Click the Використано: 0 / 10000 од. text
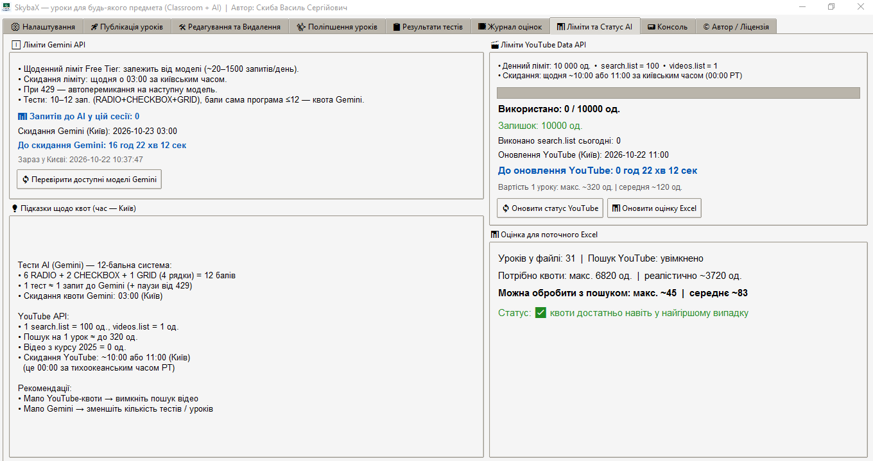The width and height of the screenshot is (873, 461). [559, 109]
